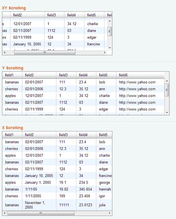Sort XY table by field2 header
Viewport: 176px width, 219px height.
click(x=27, y=15)
